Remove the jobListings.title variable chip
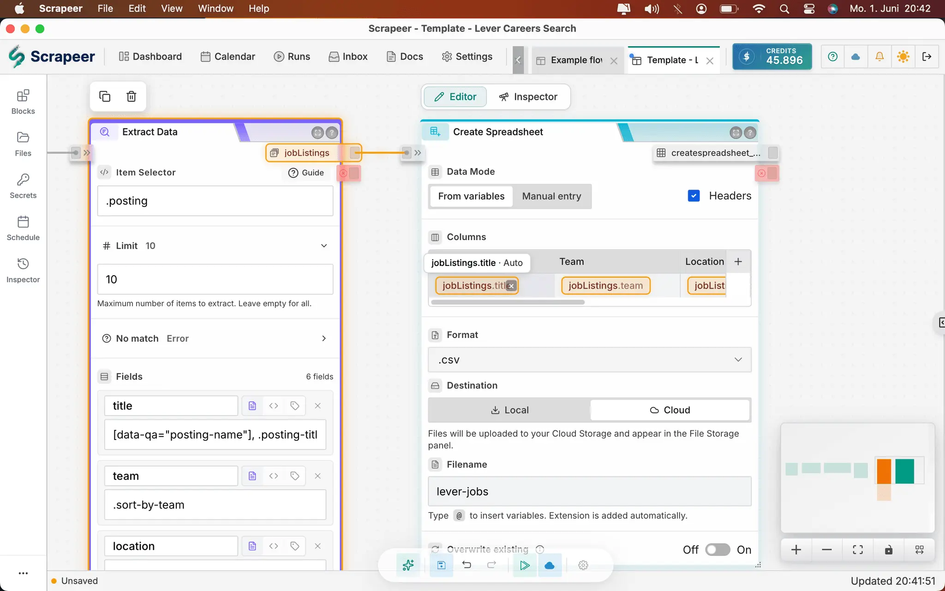Screen dimensions: 945x591 point(511,286)
